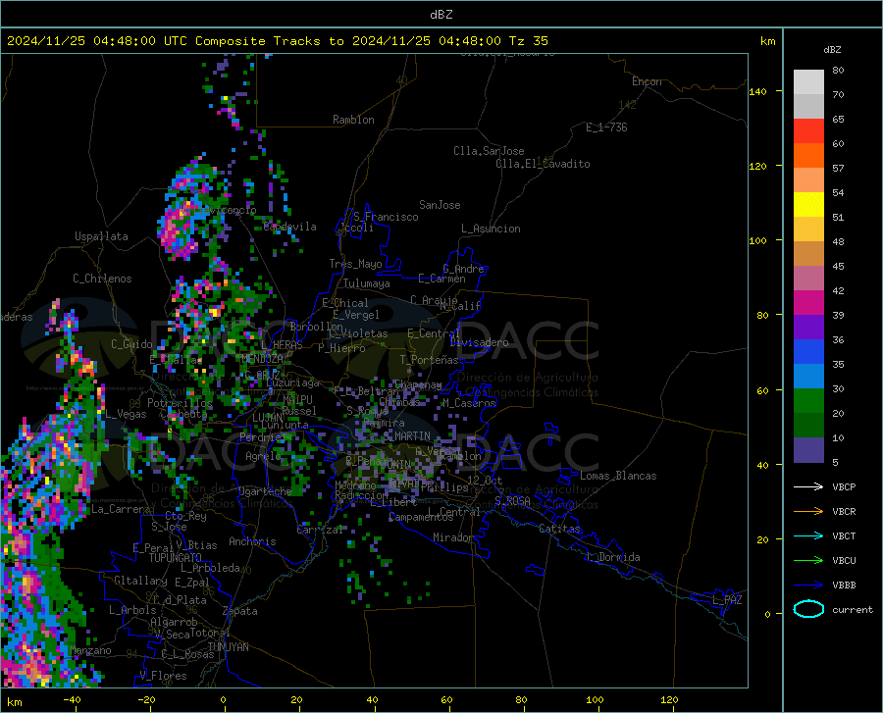Click the 100 km tick on the bottom axis
Viewport: 883px width, 713px height.
[595, 700]
